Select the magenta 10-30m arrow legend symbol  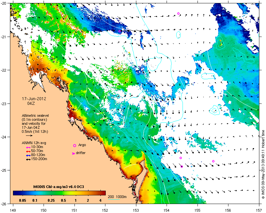point(28,147)
